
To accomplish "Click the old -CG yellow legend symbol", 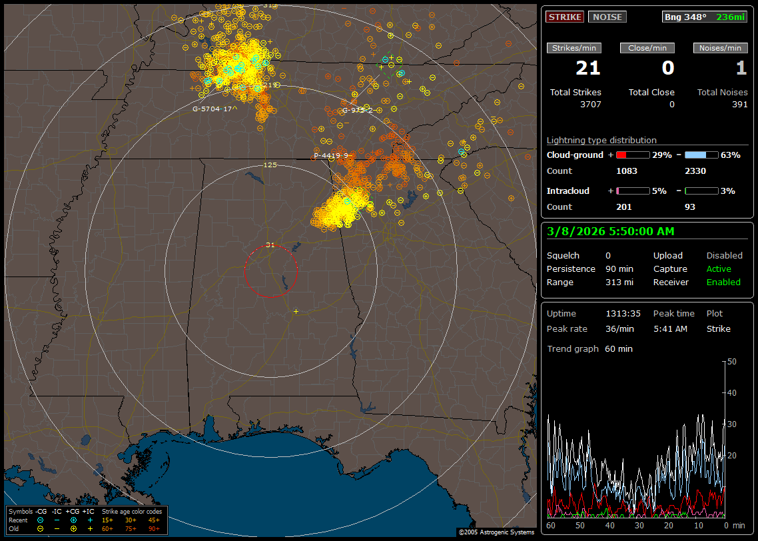I will pyautogui.click(x=41, y=528).
